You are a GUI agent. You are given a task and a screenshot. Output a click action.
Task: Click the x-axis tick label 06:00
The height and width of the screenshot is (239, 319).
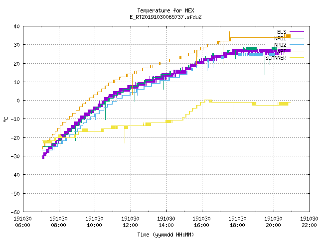tap(22, 225)
